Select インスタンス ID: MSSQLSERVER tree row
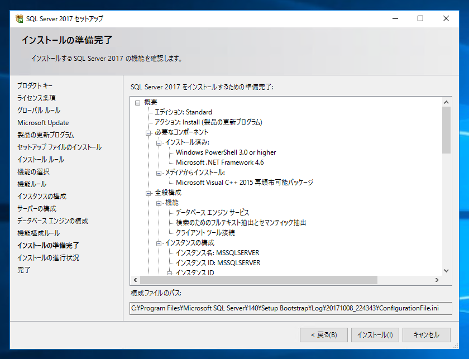 pos(218,262)
